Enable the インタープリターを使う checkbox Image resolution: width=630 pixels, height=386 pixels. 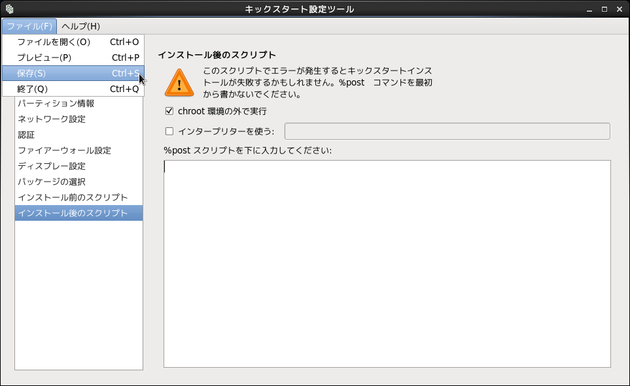point(169,131)
